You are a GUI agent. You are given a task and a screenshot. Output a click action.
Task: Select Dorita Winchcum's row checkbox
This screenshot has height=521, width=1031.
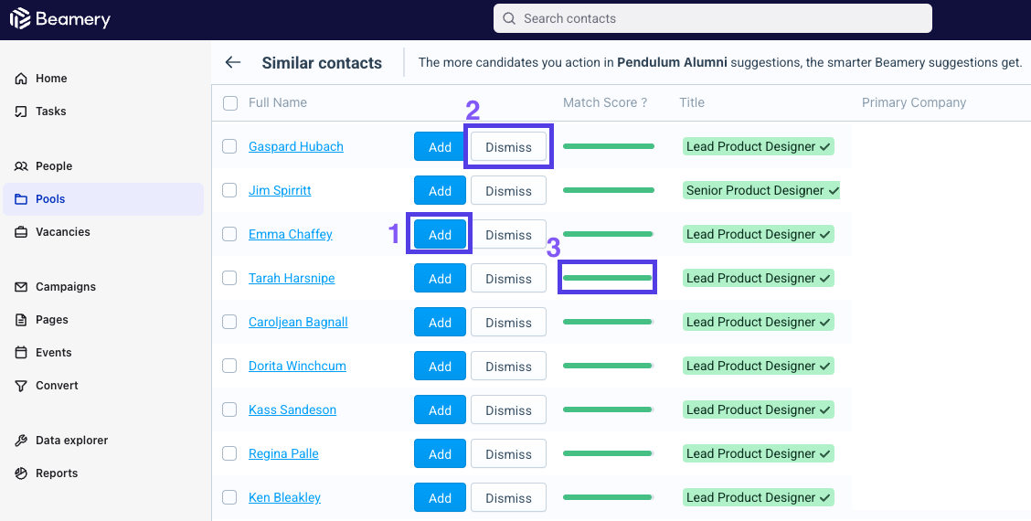tap(229, 366)
